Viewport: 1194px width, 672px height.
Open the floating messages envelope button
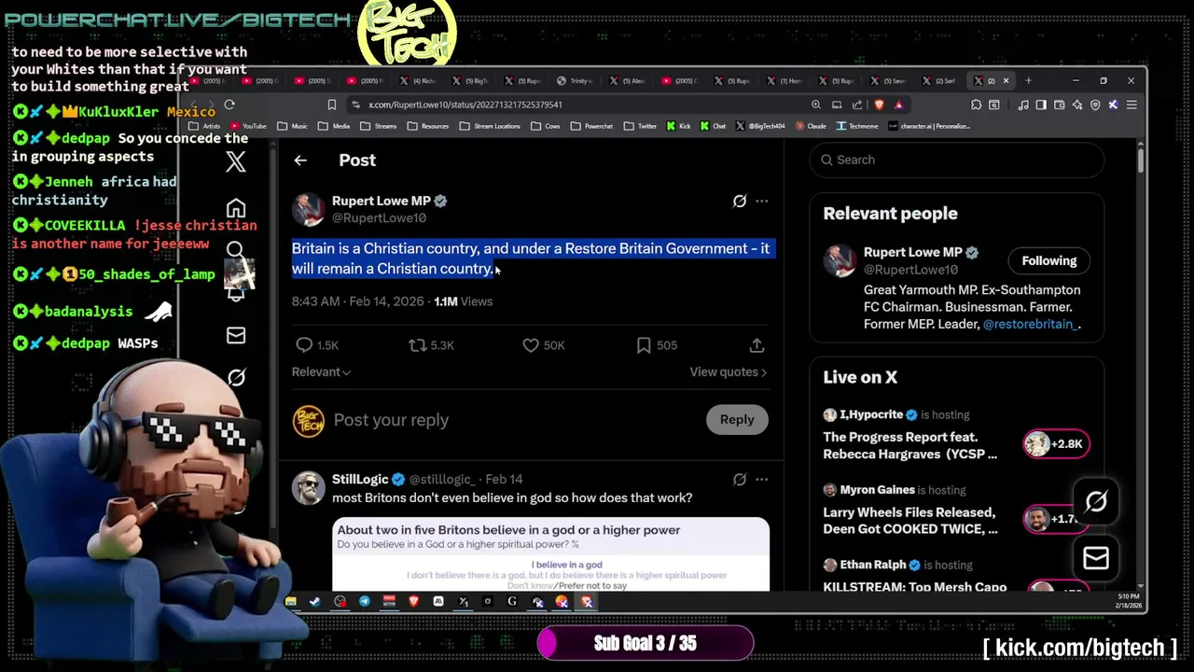(x=1096, y=558)
